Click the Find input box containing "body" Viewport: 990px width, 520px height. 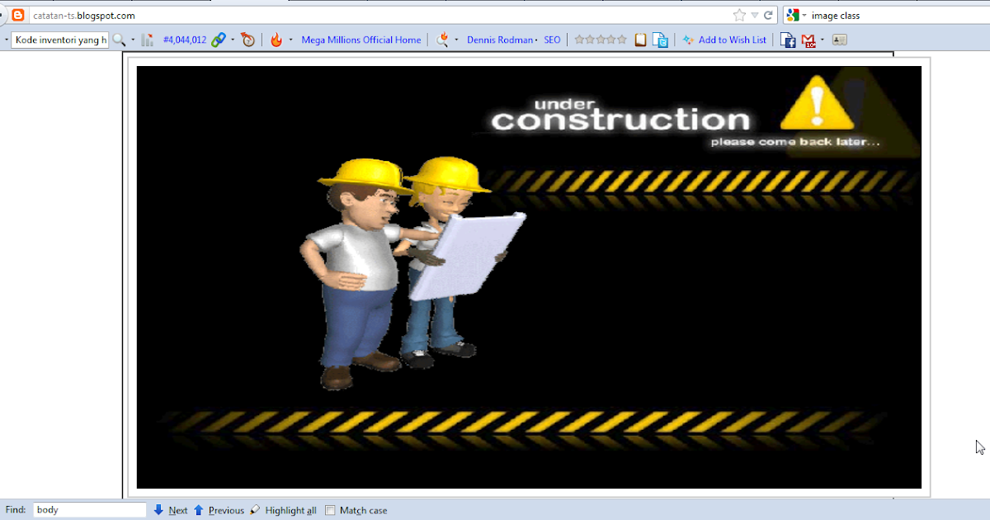click(90, 510)
